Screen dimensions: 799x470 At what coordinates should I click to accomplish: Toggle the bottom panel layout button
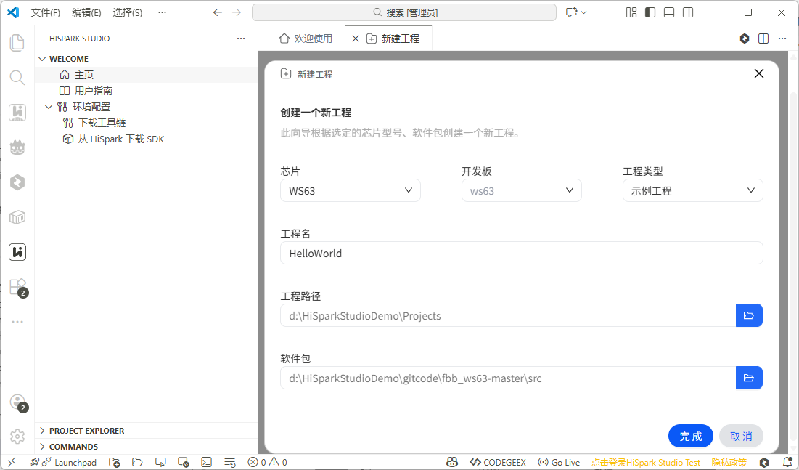(669, 12)
